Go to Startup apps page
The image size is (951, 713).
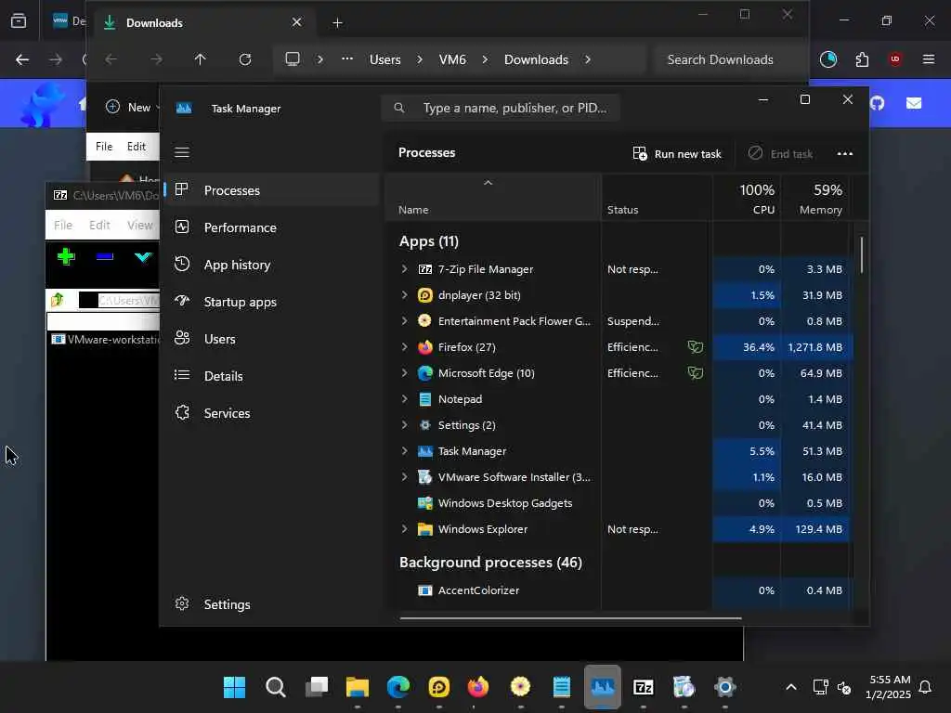272,302
